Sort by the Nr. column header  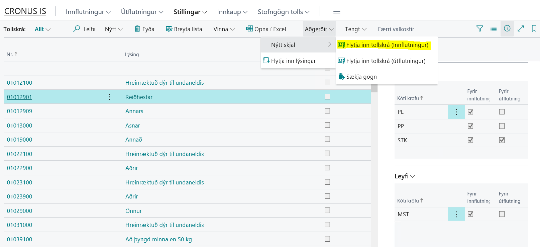point(10,55)
